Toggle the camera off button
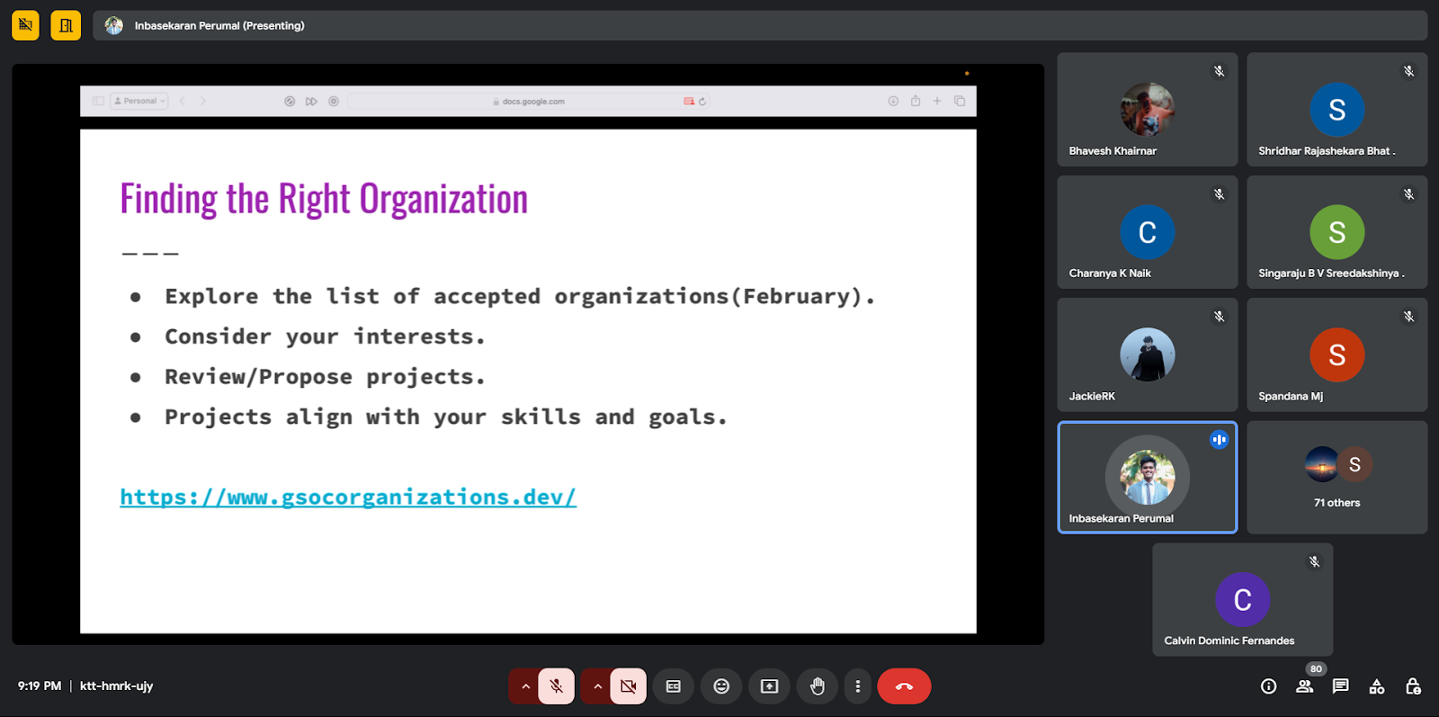 [629, 686]
